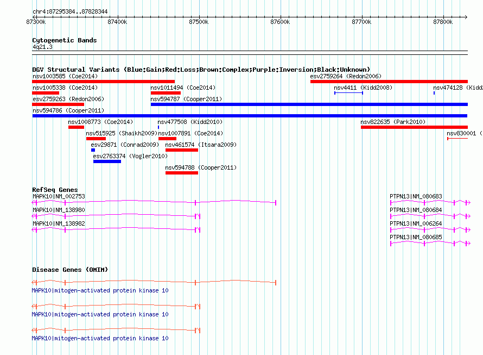Open variant nsv1011494 (Coe2014)
The width and height of the screenshot is (483, 355).
(183, 88)
